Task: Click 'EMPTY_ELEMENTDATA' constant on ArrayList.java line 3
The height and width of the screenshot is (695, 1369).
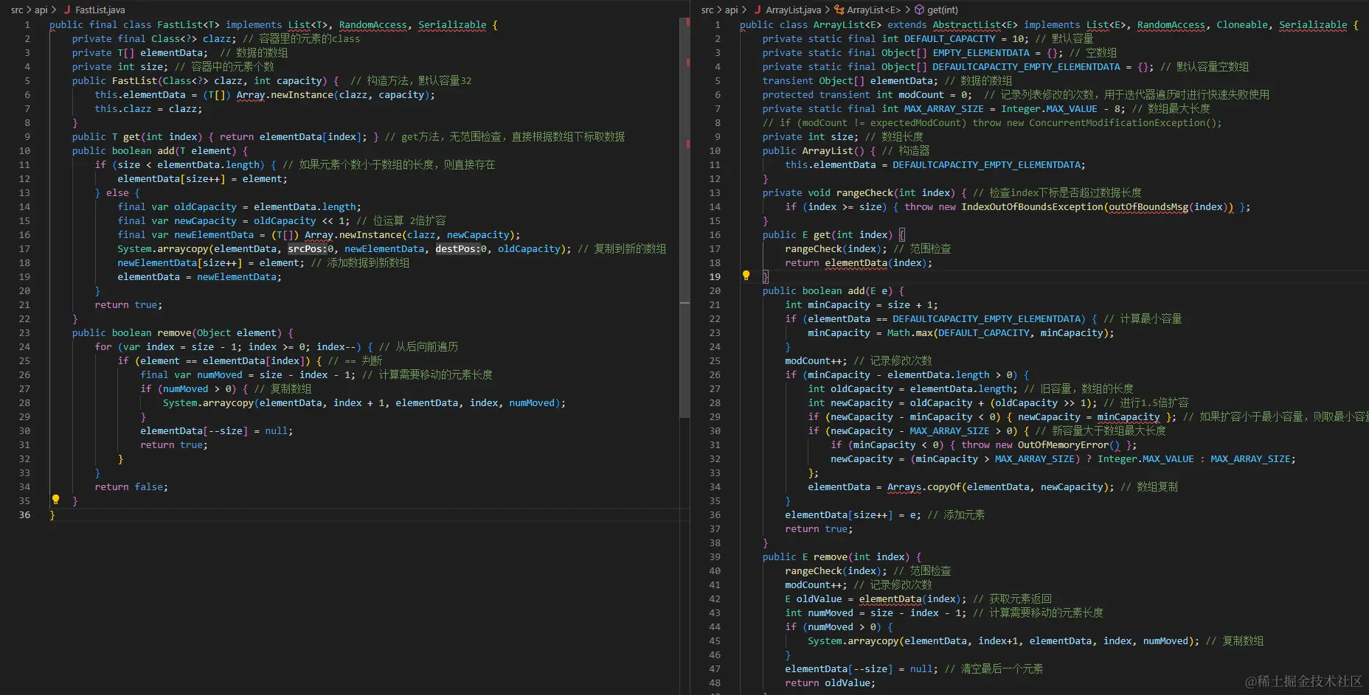Action: [x=981, y=53]
